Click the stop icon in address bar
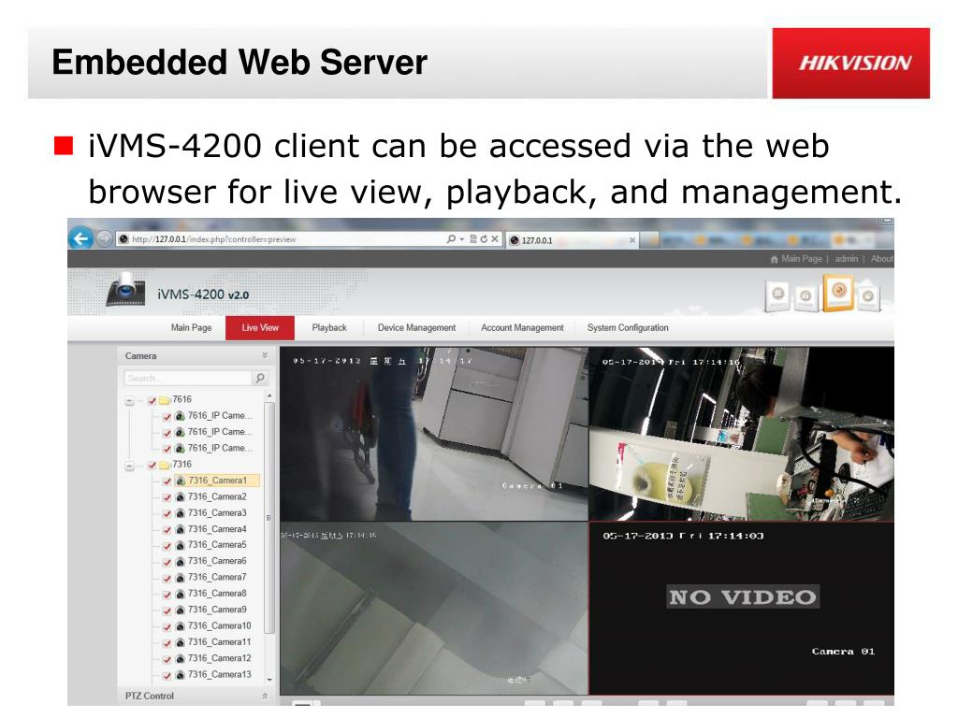This screenshot has width=958, height=718. (495, 239)
